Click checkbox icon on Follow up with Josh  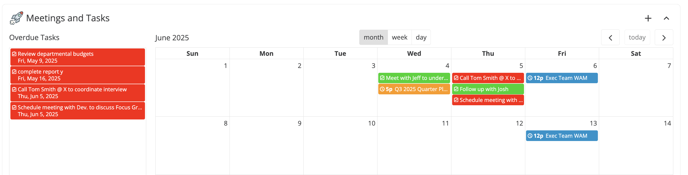[456, 89]
